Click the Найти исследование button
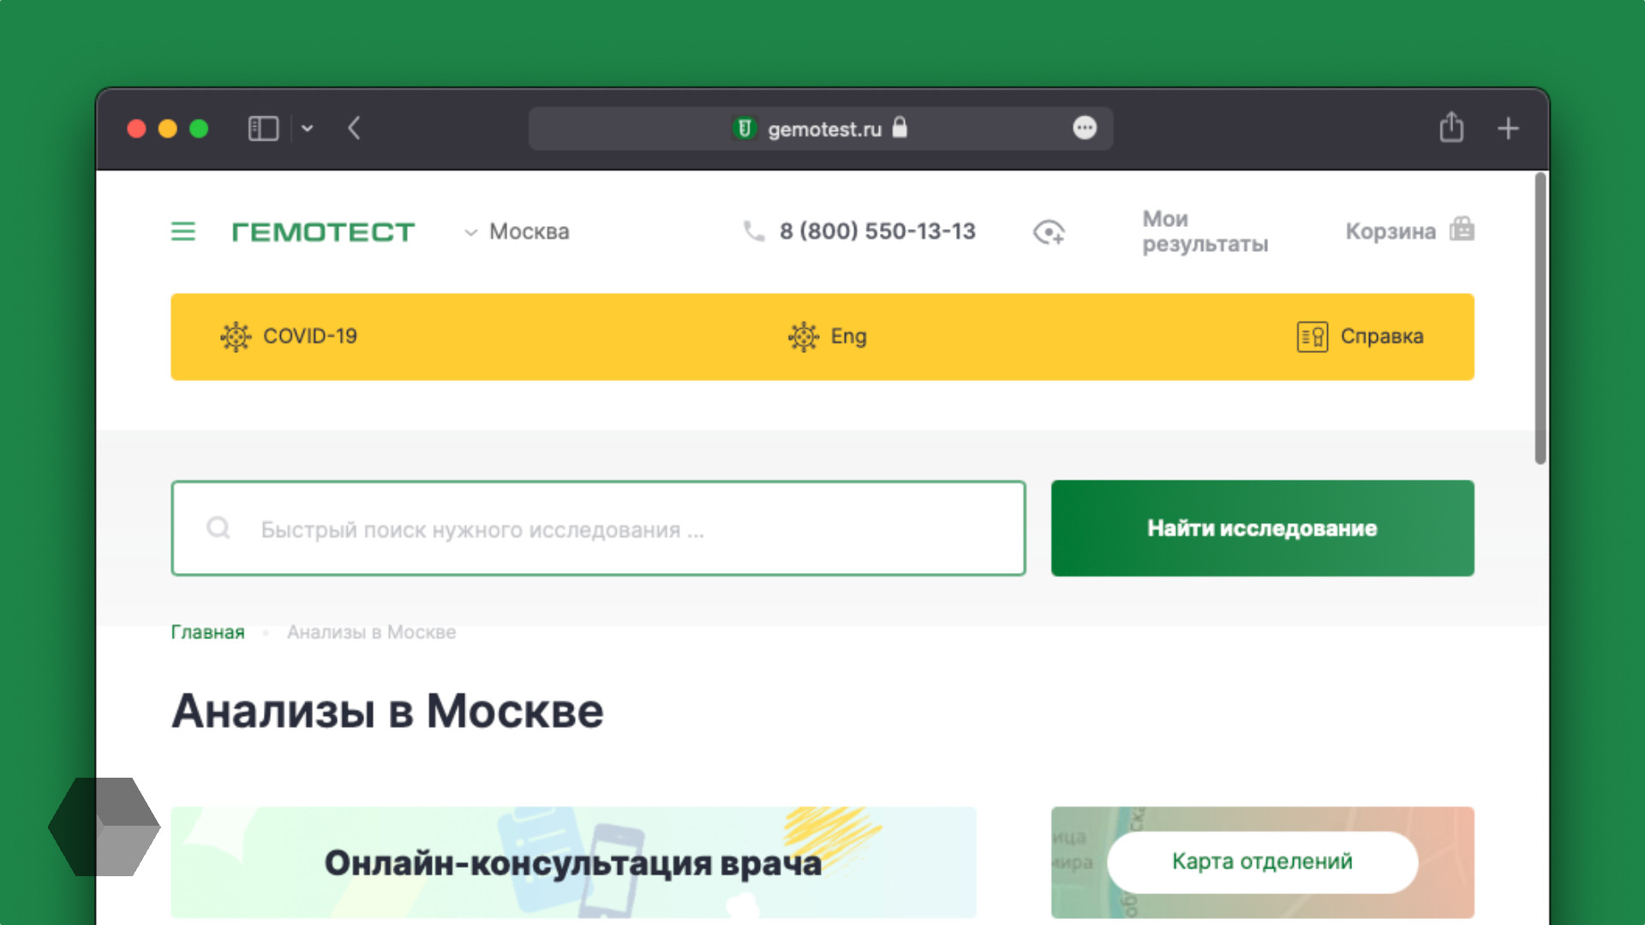The image size is (1645, 925). coord(1262,528)
